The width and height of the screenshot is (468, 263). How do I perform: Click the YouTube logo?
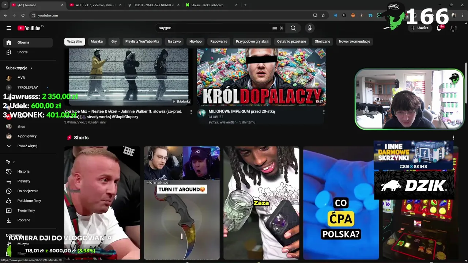click(29, 28)
